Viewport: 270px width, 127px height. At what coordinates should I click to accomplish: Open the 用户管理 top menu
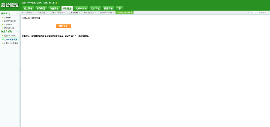click(x=95, y=8)
